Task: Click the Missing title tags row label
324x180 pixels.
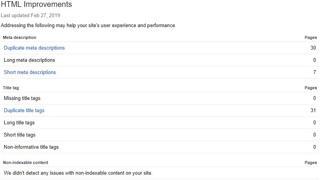Action: 22,98
